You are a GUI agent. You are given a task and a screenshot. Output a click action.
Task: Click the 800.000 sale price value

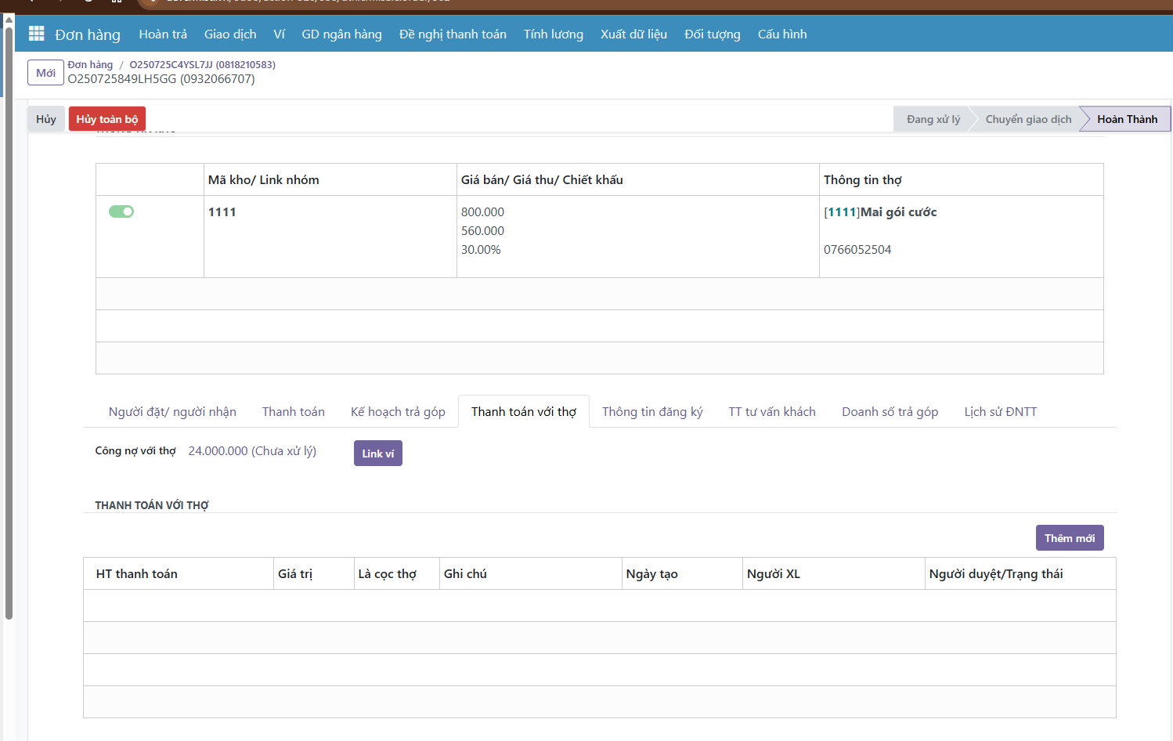point(482,212)
